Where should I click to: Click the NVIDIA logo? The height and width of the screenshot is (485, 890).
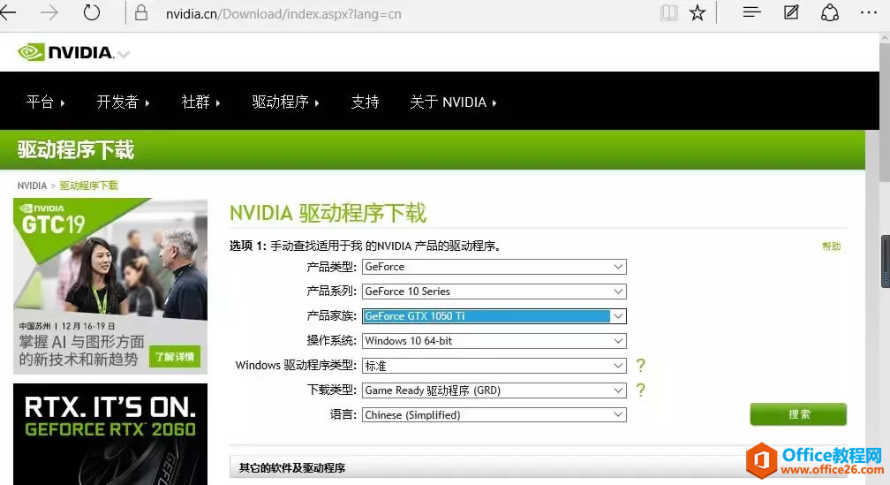(x=65, y=52)
